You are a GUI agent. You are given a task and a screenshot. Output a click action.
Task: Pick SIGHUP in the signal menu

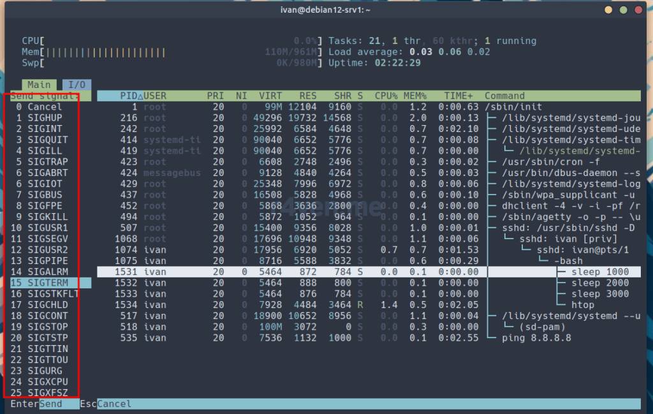(45, 117)
